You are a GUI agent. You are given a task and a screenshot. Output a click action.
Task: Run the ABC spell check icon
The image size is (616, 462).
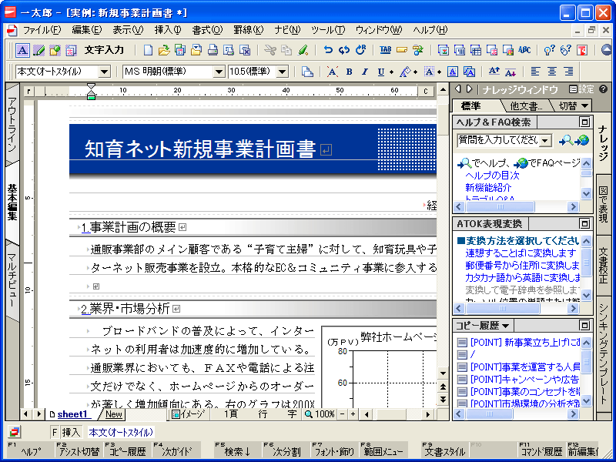pyautogui.click(x=524, y=50)
